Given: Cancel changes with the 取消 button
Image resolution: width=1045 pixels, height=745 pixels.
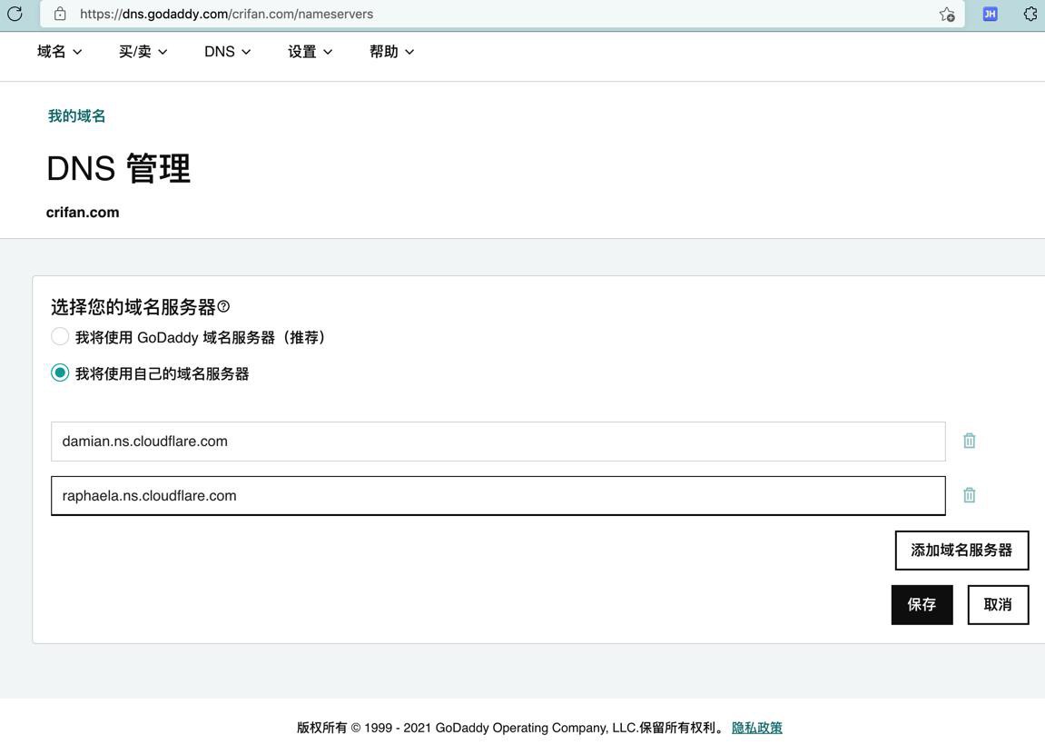Looking at the screenshot, I should (998, 605).
